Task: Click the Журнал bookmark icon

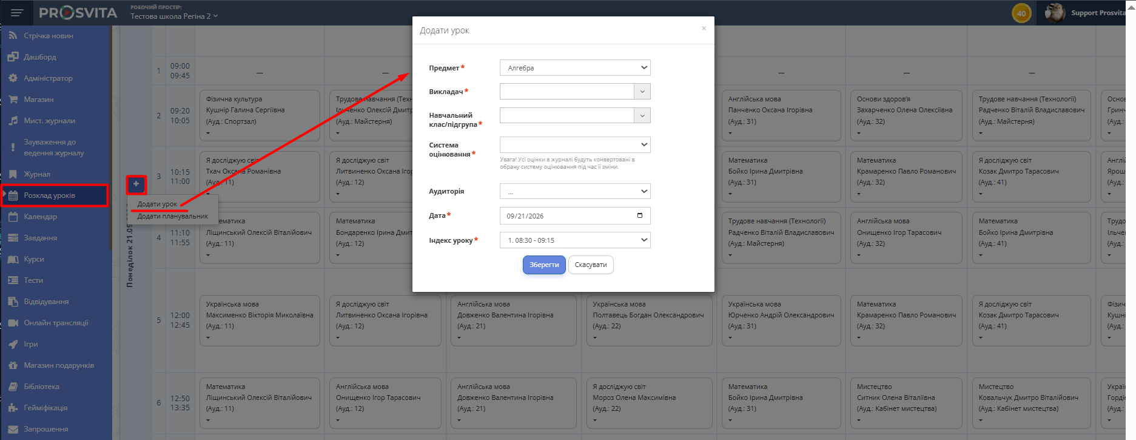Action: [13, 174]
